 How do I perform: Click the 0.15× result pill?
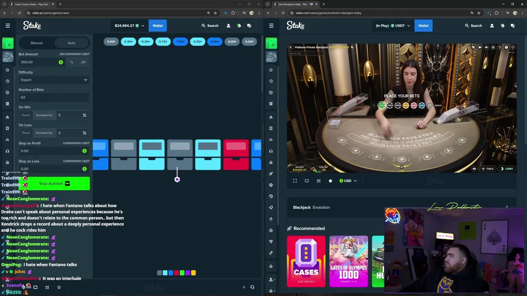click(163, 42)
